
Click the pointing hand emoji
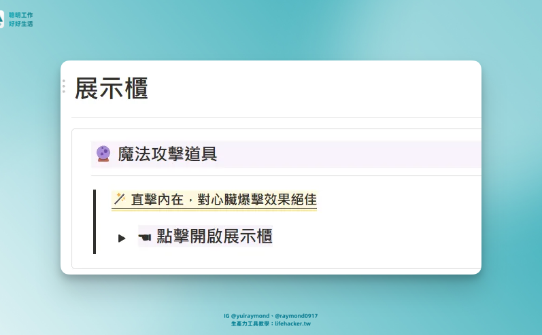point(145,236)
